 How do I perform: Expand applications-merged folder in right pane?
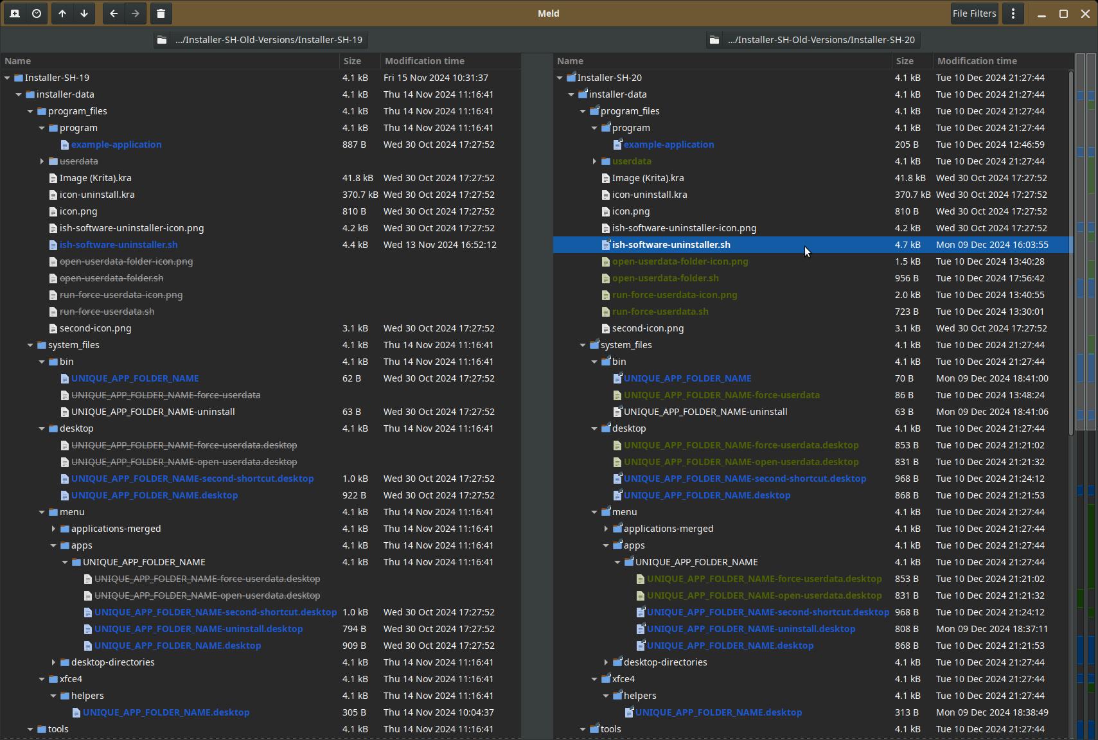(606, 529)
